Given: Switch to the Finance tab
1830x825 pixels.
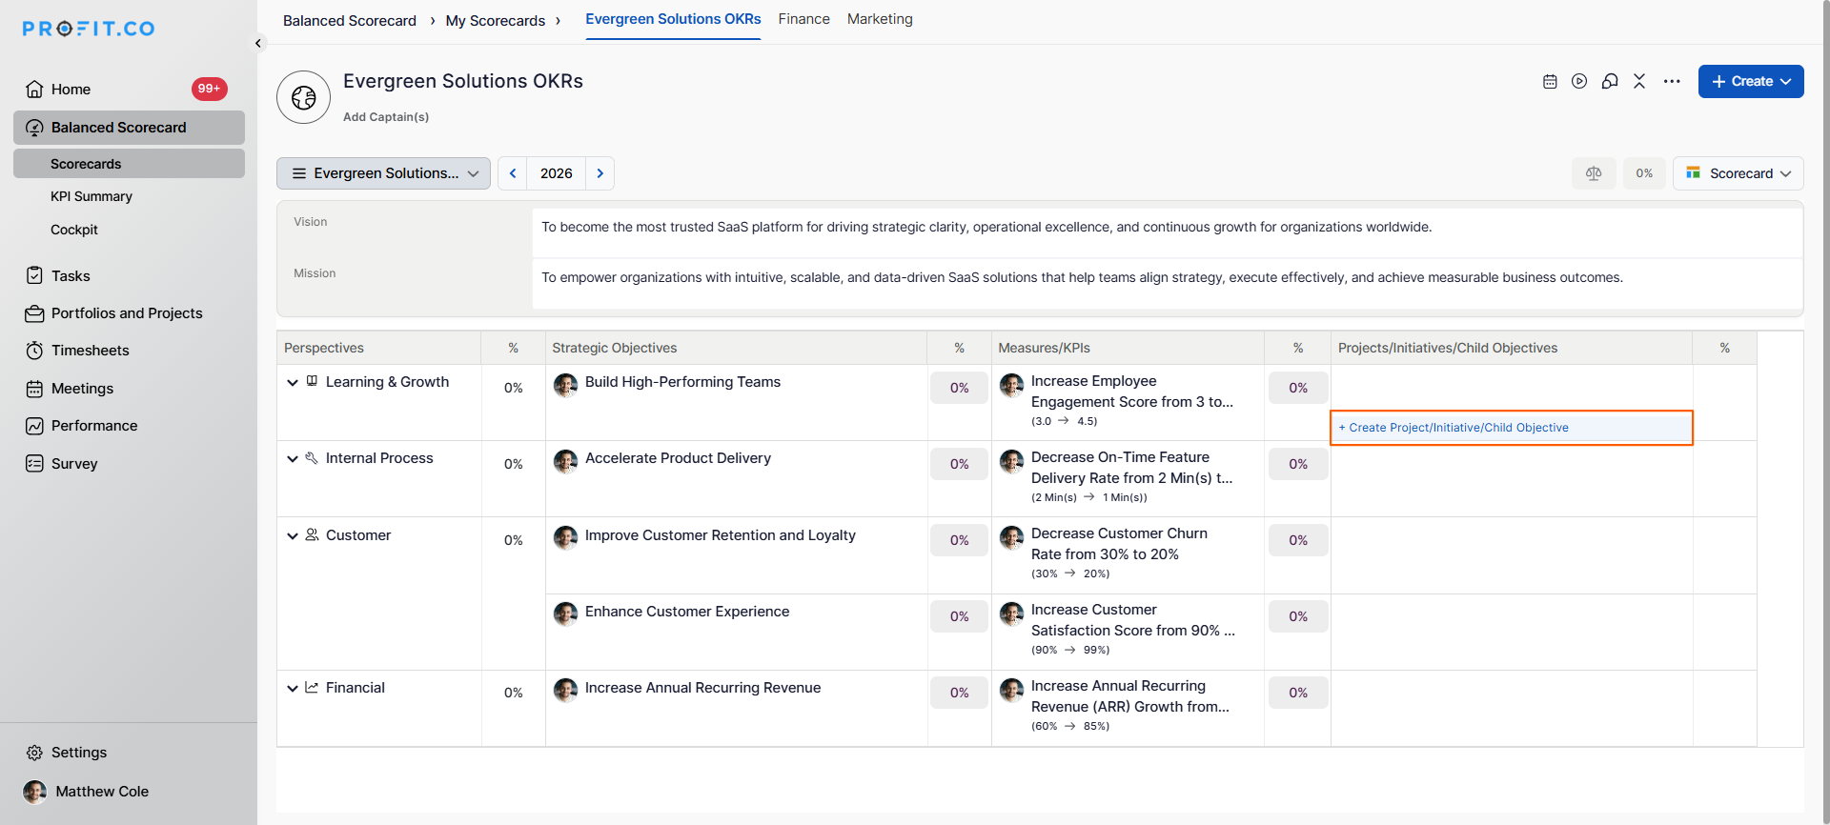Looking at the screenshot, I should click(x=803, y=19).
